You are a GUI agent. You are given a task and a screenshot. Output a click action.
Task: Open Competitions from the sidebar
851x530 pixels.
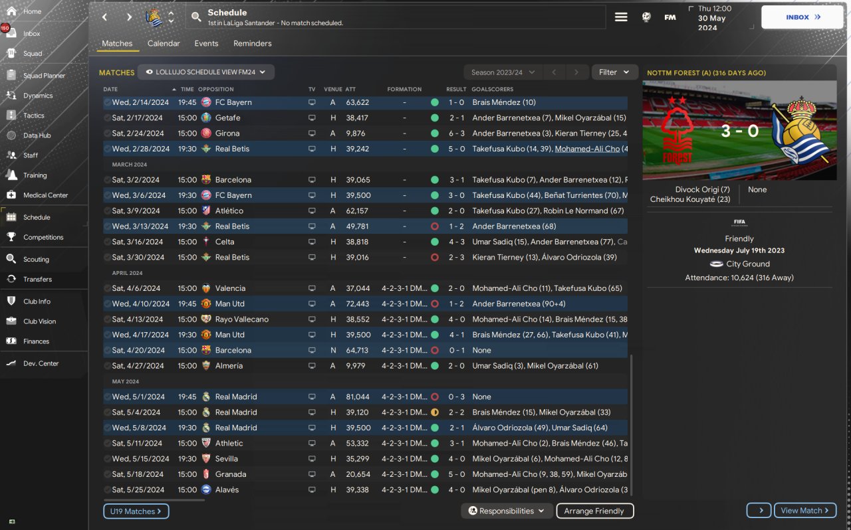coord(44,237)
